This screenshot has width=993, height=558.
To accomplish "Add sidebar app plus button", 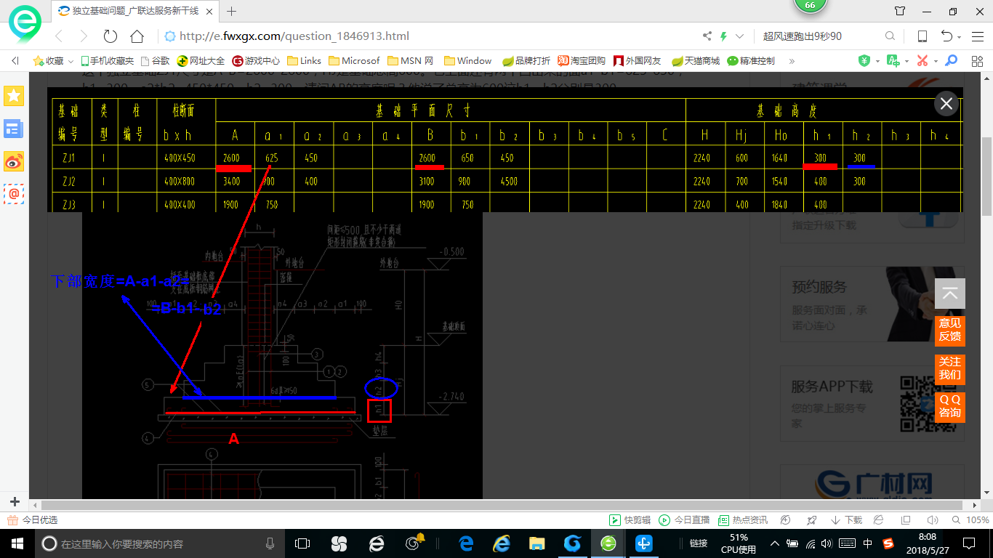I will [x=15, y=501].
